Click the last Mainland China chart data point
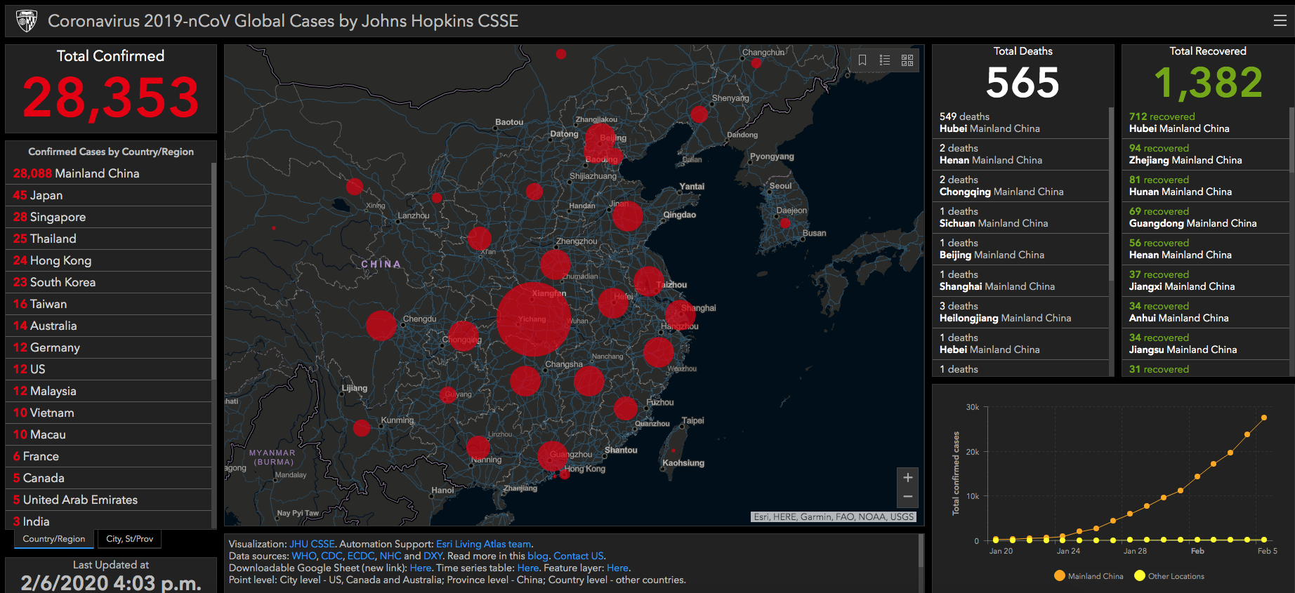The height and width of the screenshot is (593, 1295). 1264,418
